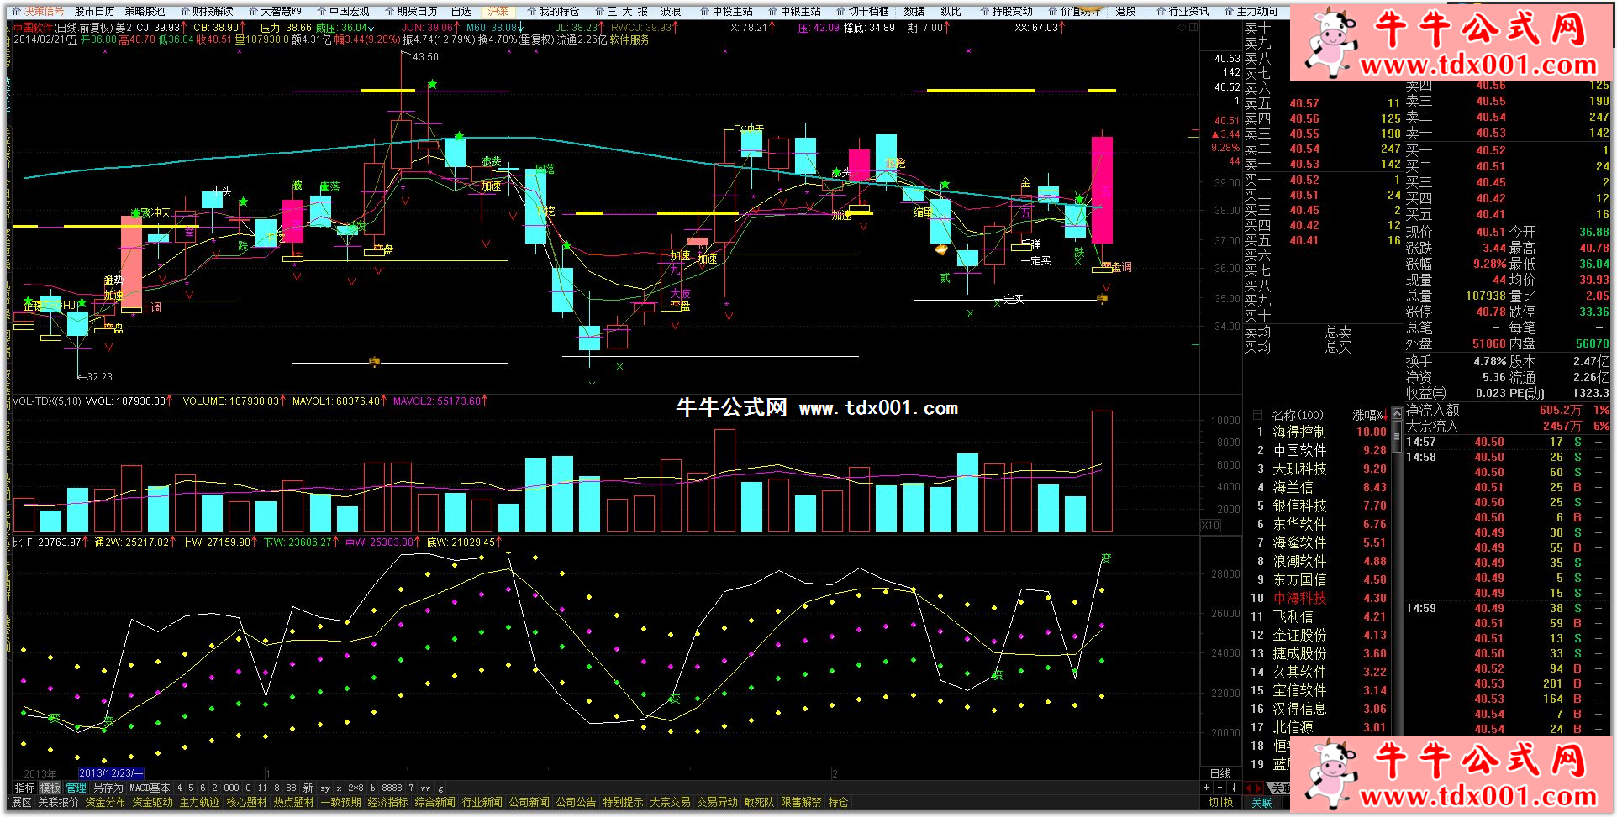Toggle the diamond marker at chart top-right
The width and height of the screenshot is (1617, 817).
click(1182, 28)
